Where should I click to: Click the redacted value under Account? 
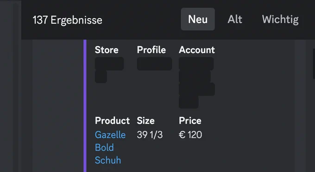click(x=197, y=83)
